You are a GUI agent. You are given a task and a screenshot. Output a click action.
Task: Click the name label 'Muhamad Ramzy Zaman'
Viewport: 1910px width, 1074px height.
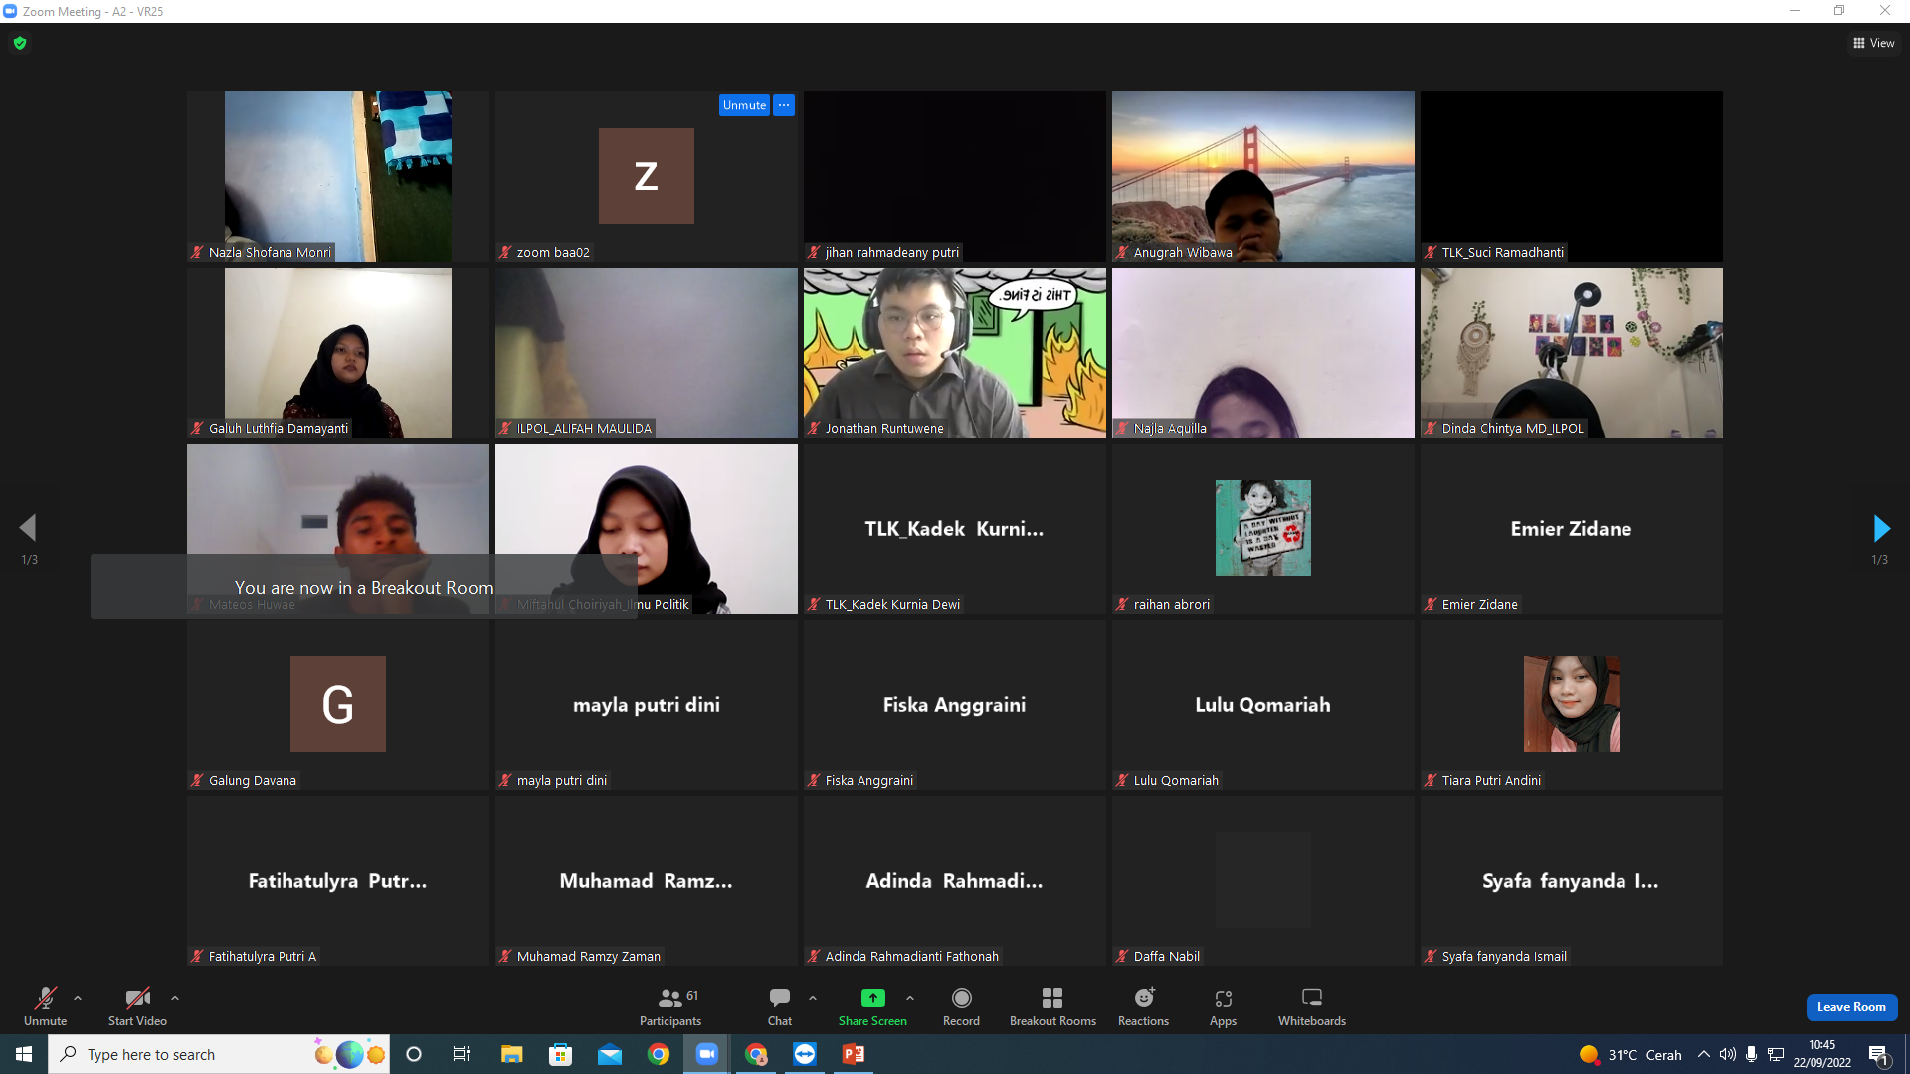(589, 957)
